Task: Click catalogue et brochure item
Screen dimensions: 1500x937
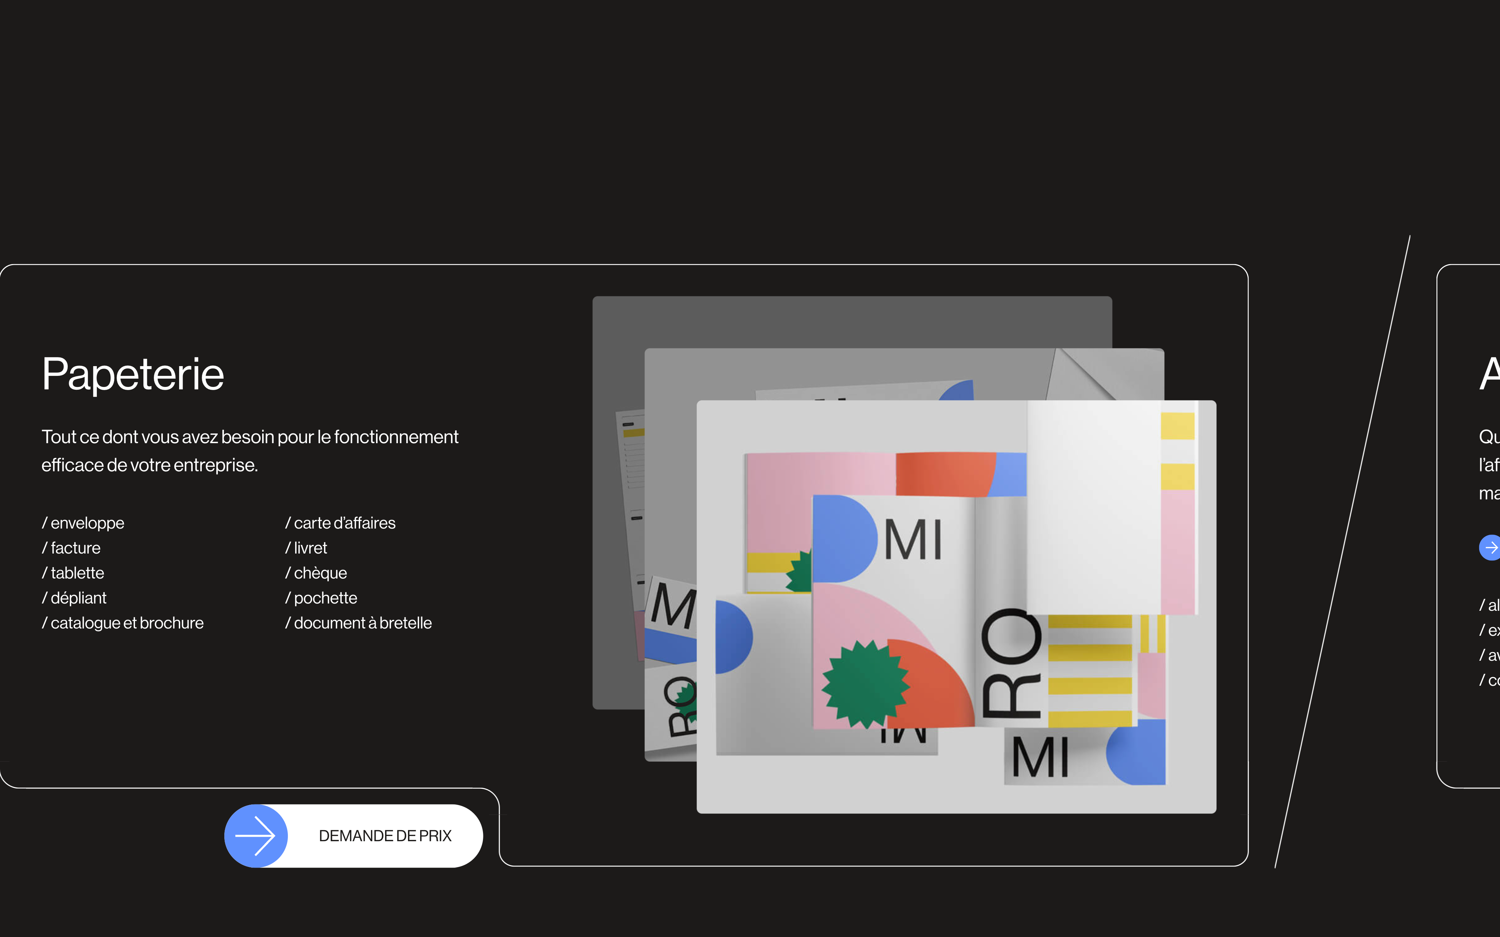Action: tap(123, 623)
